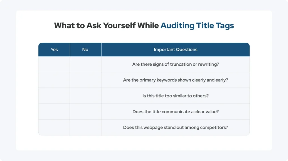Image resolution: width=288 pixels, height=161 pixels.
Task: Check Yes cell for truncation or rewriting question
Action: click(54, 64)
